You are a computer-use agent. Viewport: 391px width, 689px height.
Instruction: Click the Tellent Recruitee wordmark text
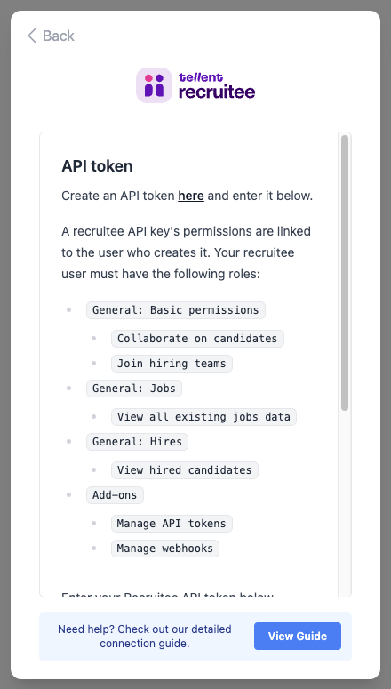(x=217, y=85)
